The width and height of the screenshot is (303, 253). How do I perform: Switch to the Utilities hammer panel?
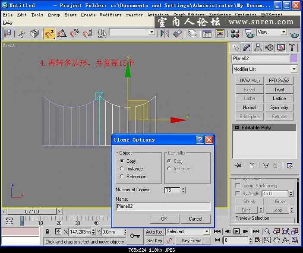click(x=293, y=47)
